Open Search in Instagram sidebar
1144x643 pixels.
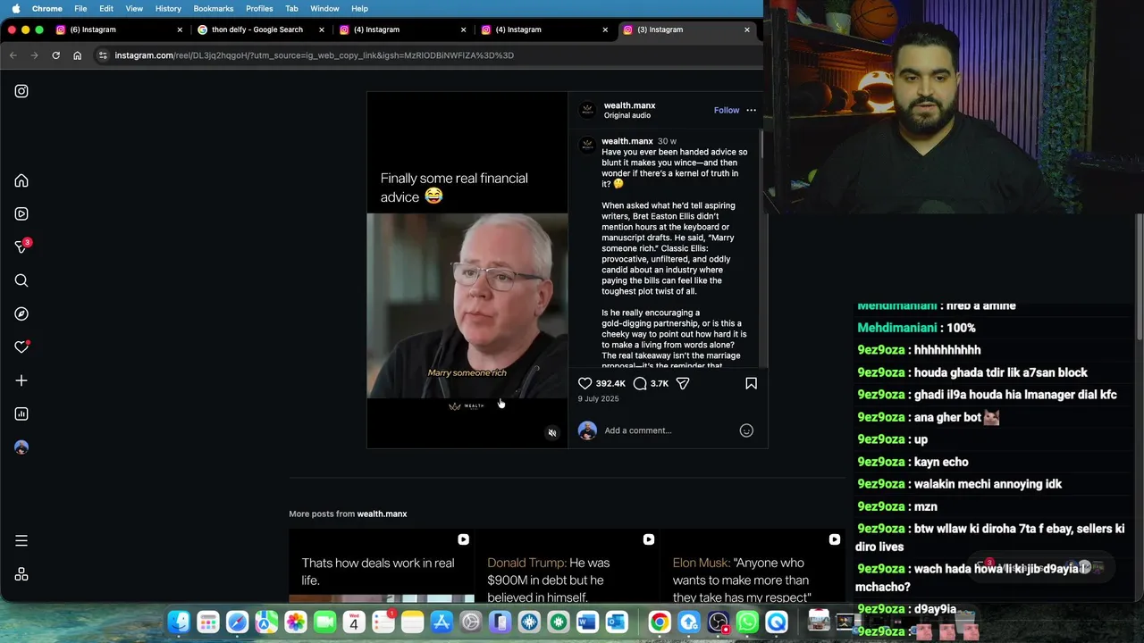pyautogui.click(x=21, y=280)
